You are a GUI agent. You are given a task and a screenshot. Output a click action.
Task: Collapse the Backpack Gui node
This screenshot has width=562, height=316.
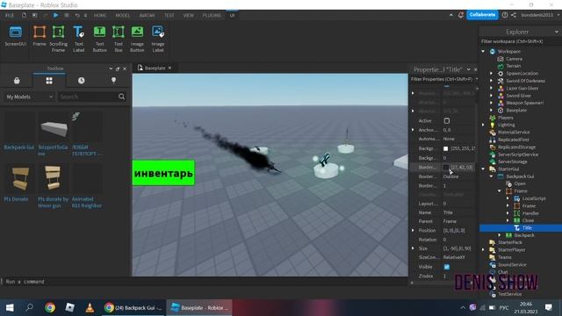click(x=492, y=176)
